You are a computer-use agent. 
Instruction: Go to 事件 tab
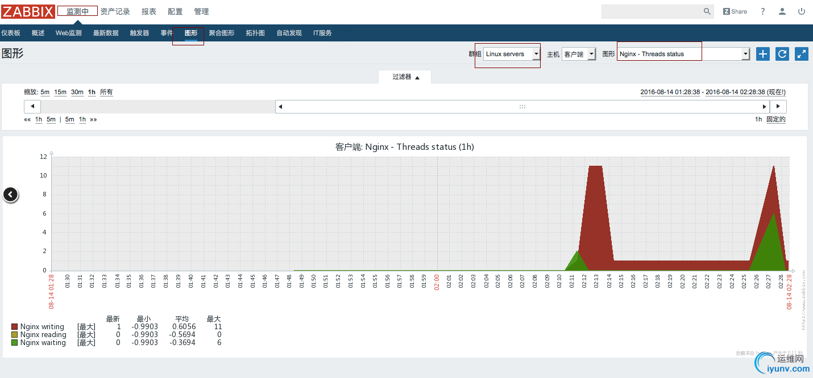tap(167, 33)
